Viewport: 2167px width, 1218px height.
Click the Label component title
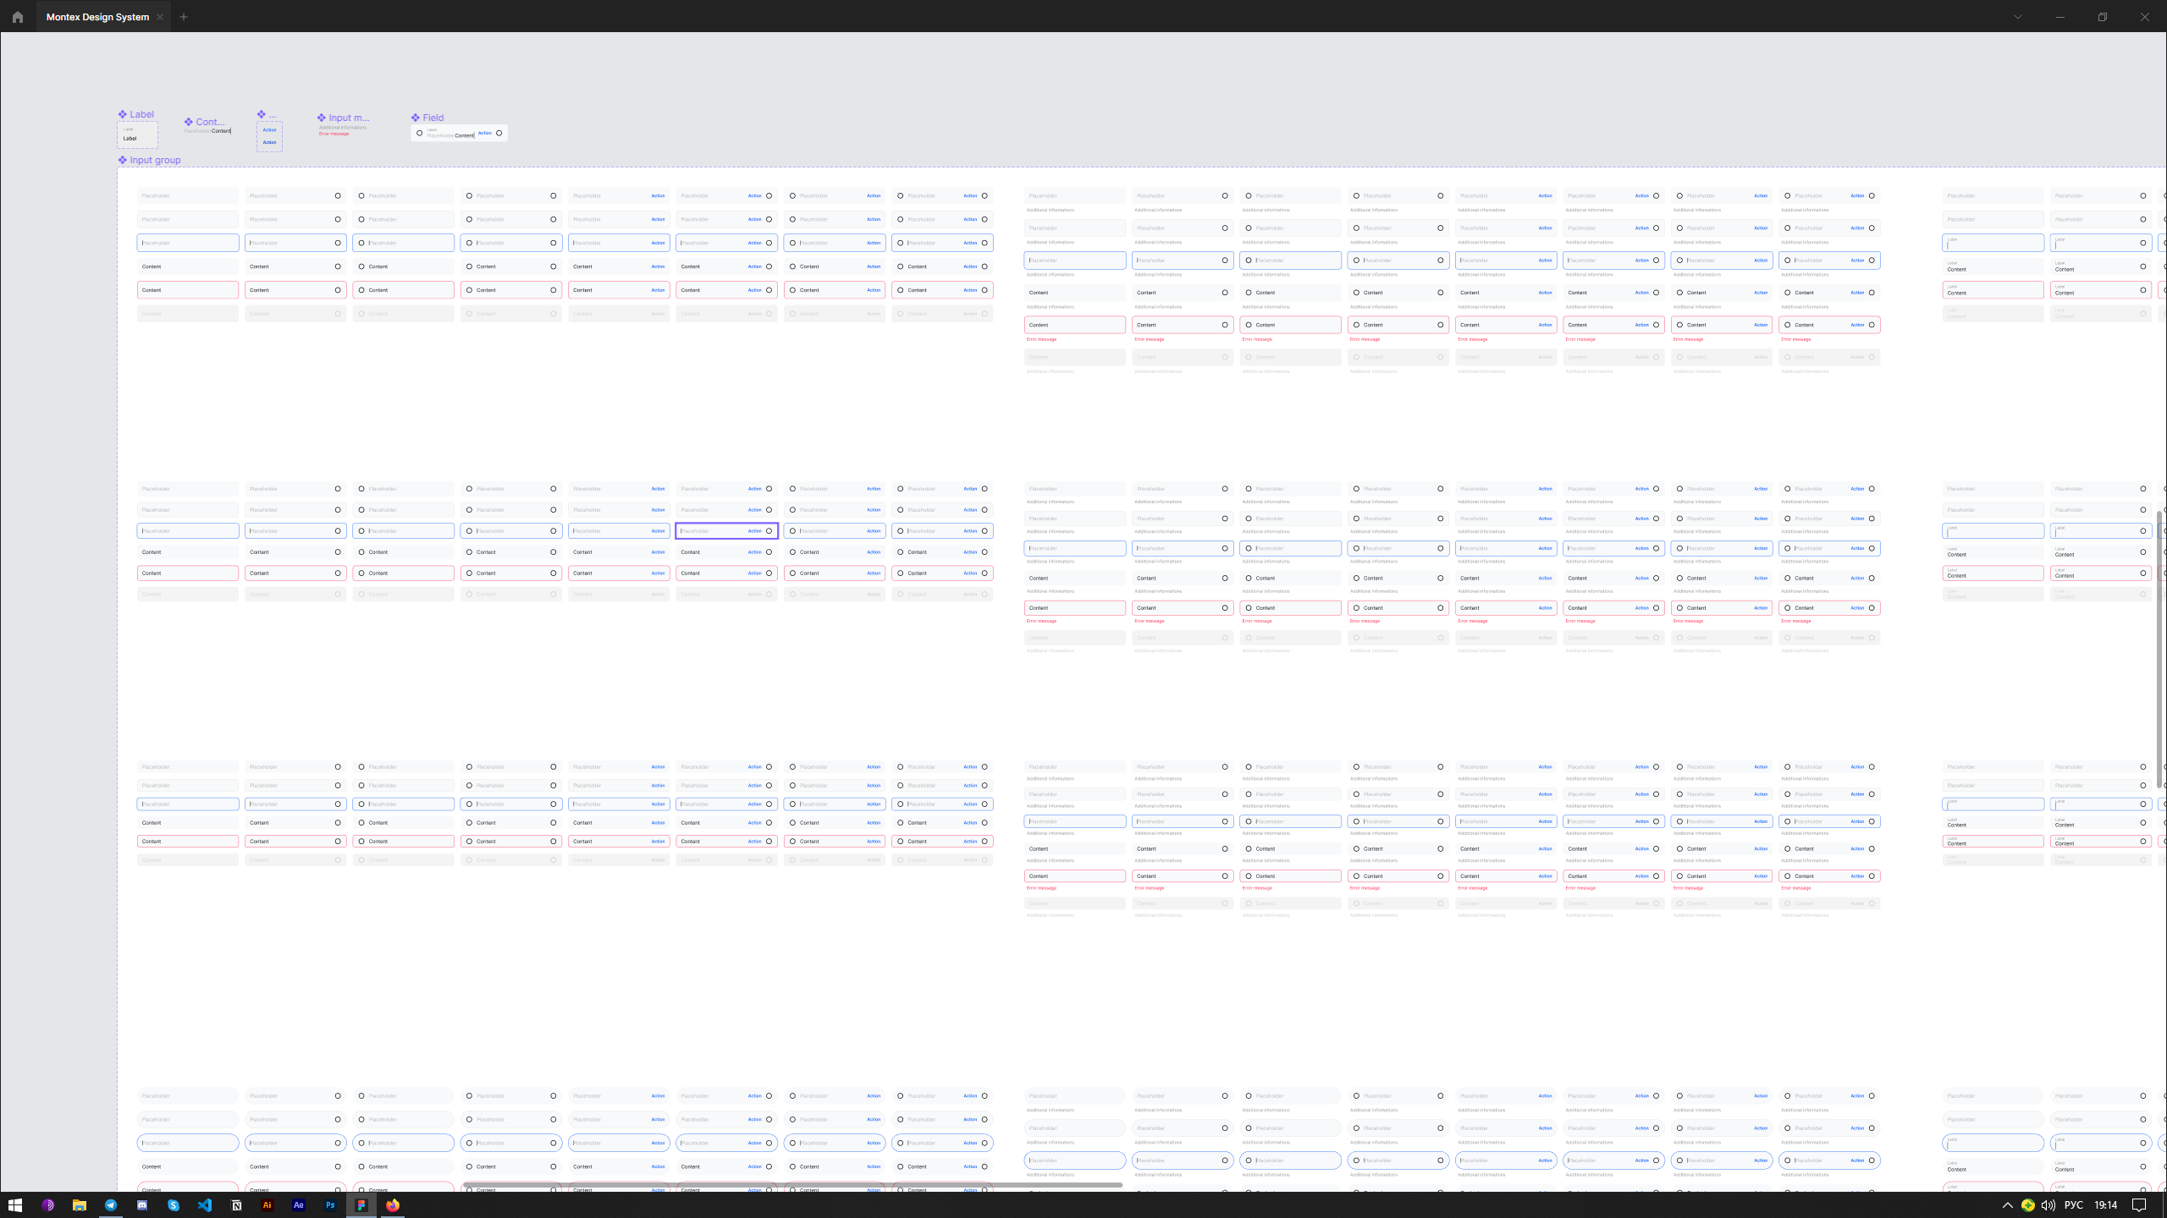(141, 114)
